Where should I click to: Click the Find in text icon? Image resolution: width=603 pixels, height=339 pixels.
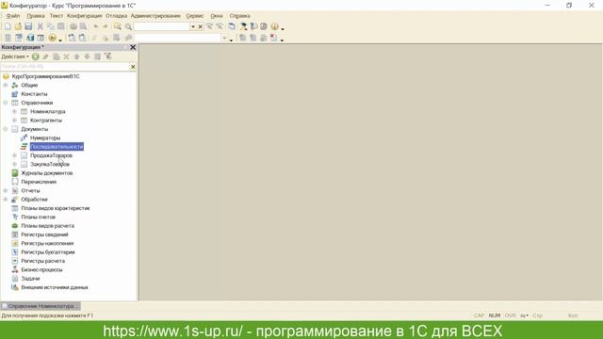(117, 26)
